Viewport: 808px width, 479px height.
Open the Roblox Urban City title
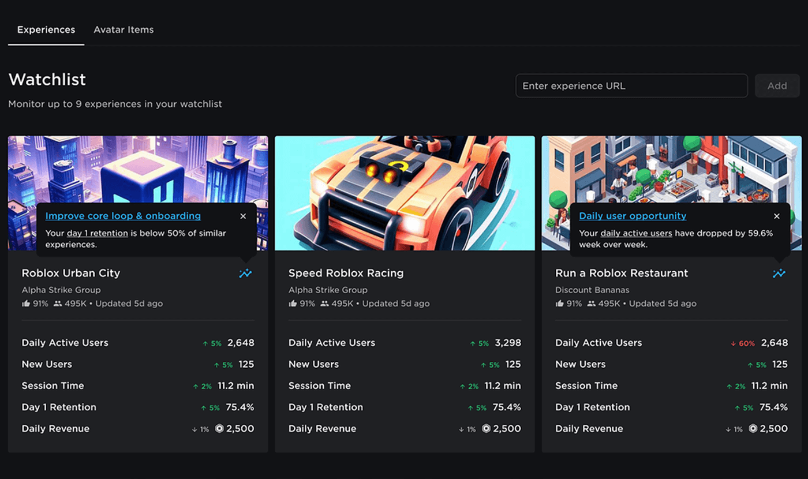click(71, 273)
